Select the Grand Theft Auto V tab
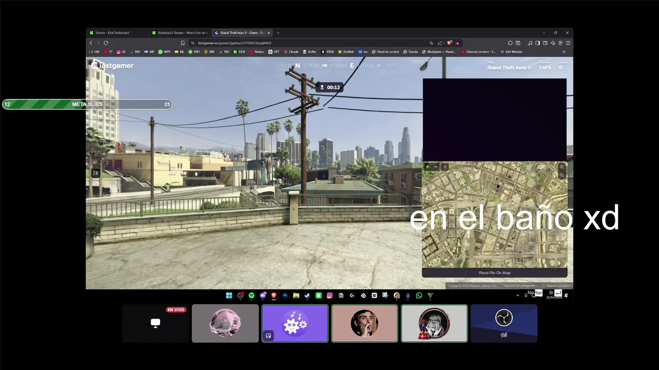Viewport: 659px width, 370px height. [242, 33]
